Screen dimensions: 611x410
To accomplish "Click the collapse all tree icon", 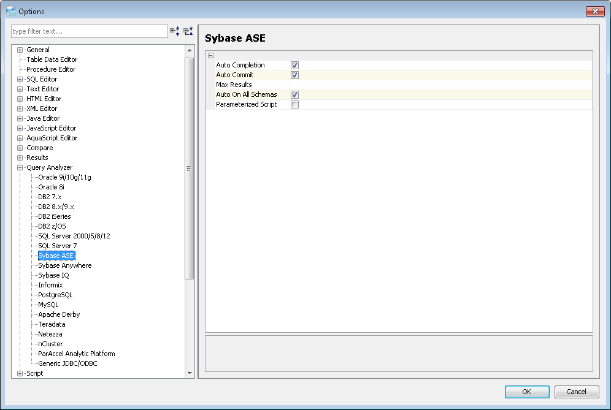I will (188, 31).
